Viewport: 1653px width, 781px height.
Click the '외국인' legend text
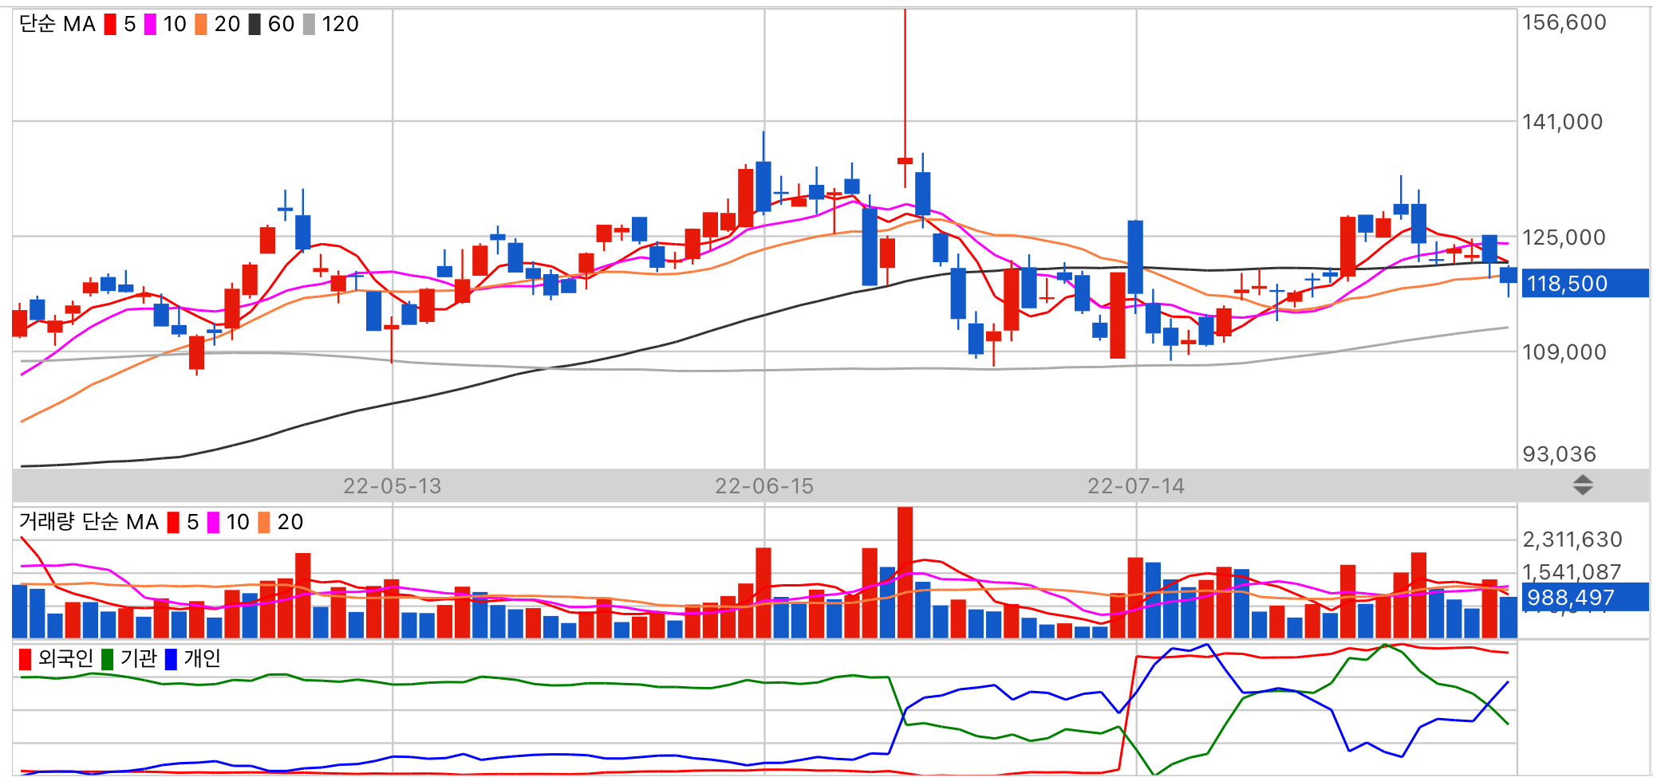coord(65,659)
